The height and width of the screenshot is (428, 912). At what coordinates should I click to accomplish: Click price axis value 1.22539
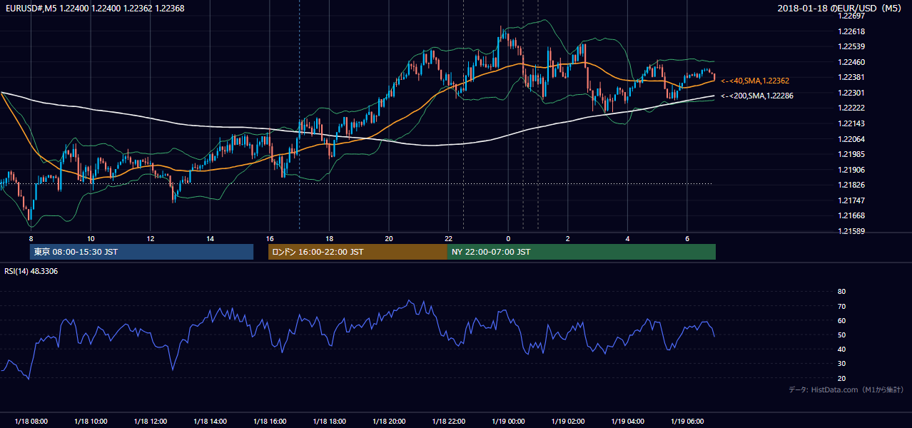coord(852,47)
